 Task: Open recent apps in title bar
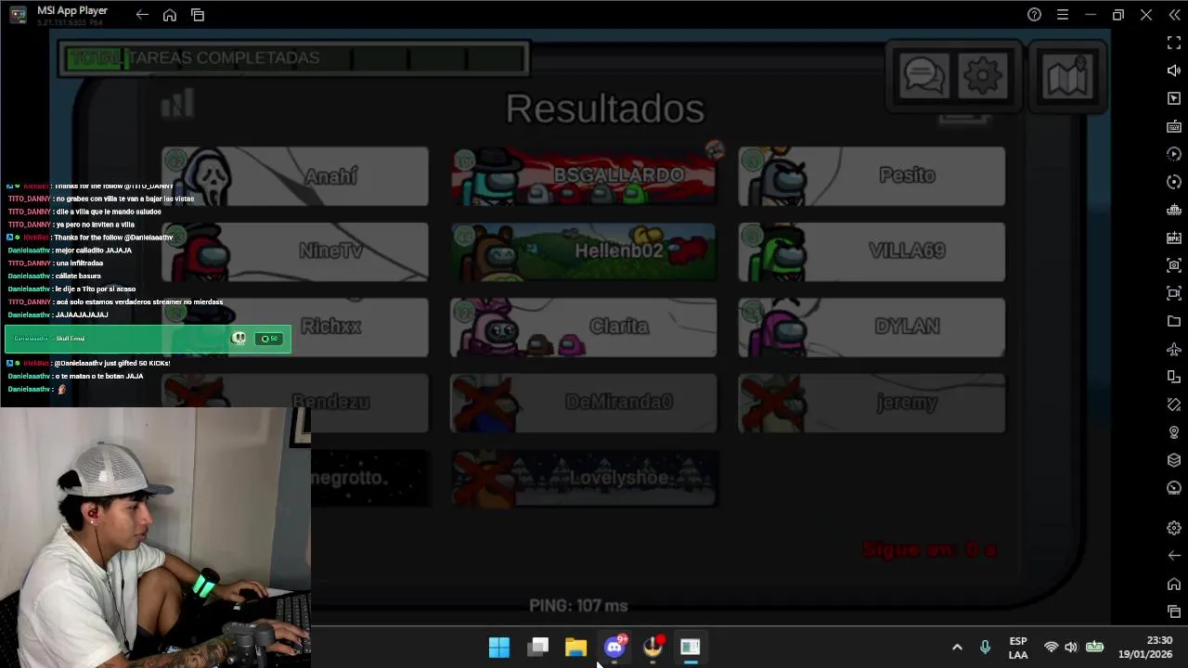click(x=198, y=15)
